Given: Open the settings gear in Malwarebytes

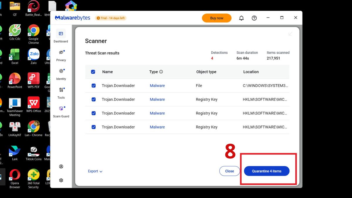Looking at the screenshot, I should coord(61,180).
